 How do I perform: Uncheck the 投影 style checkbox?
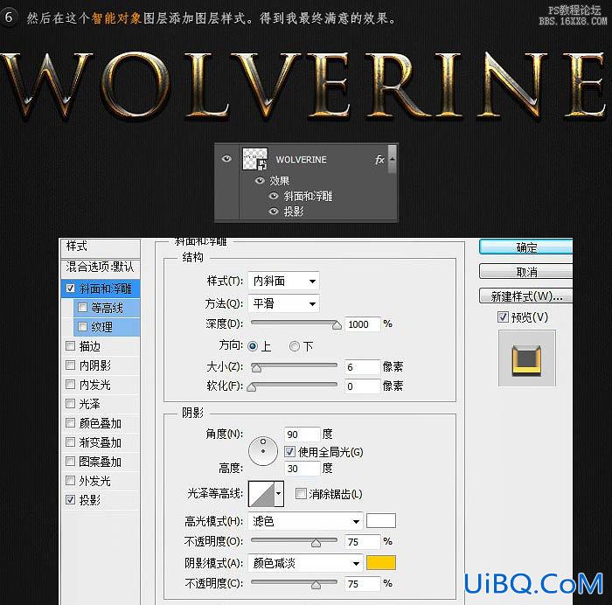[x=70, y=499]
